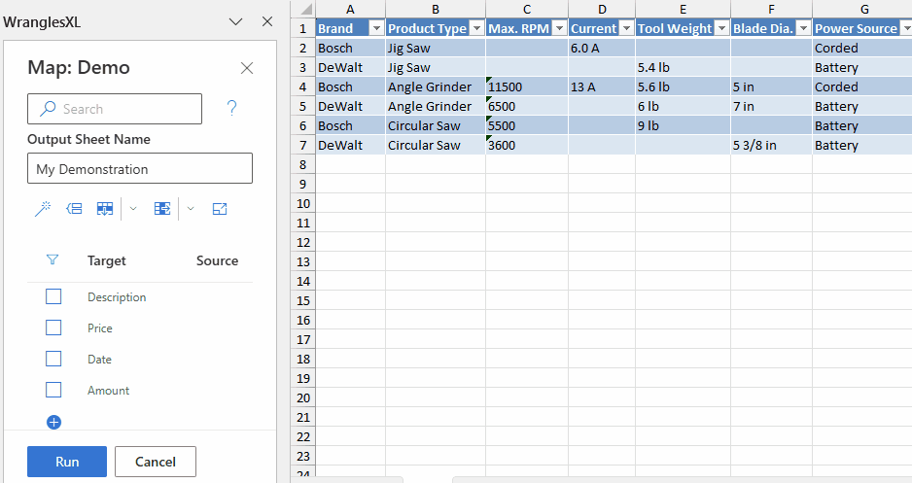Open the Product Type column filter dropdown
The image size is (912, 483).
pos(476,28)
